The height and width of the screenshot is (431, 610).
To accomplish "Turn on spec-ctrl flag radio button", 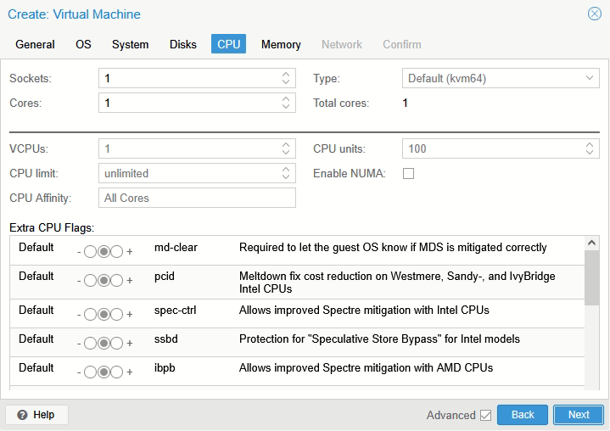I will pos(117,314).
